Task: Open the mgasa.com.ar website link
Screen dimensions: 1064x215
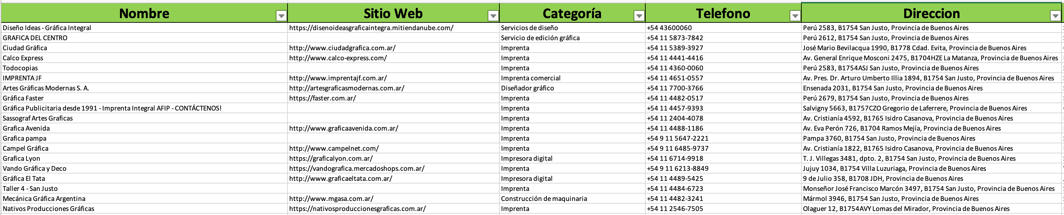Action: (331, 199)
